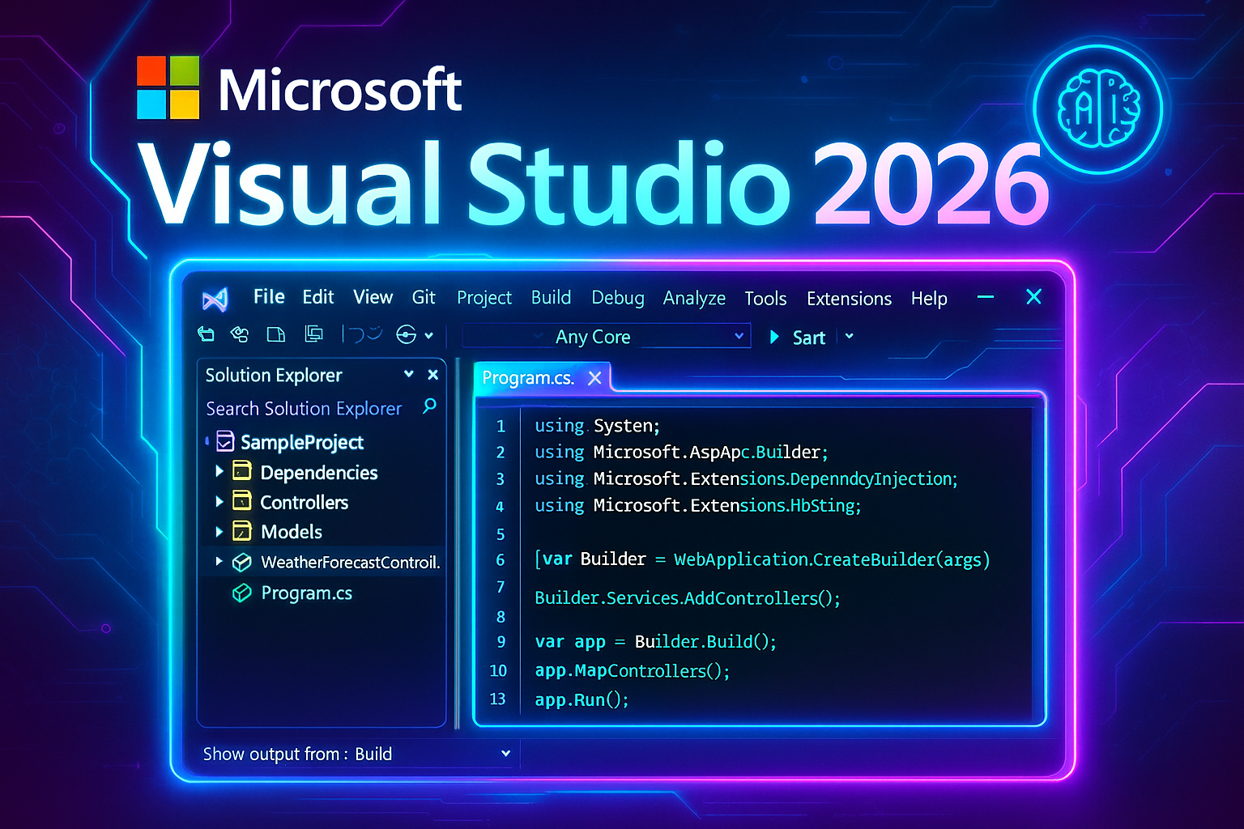The image size is (1244, 829).
Task: Click the SampleProject solution icon
Action: tap(226, 442)
